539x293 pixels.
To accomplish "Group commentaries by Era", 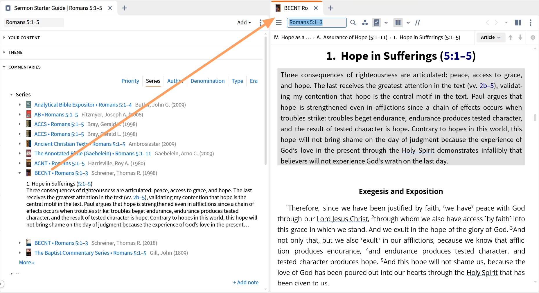I will [x=254, y=81].
